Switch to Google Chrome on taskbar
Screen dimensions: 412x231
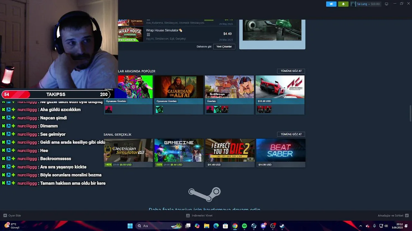click(x=235, y=226)
